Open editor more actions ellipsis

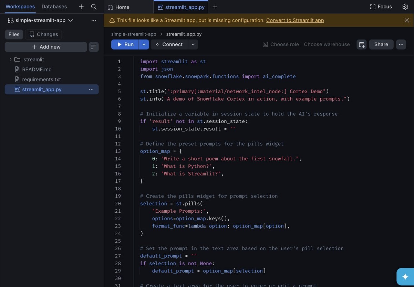(x=401, y=44)
